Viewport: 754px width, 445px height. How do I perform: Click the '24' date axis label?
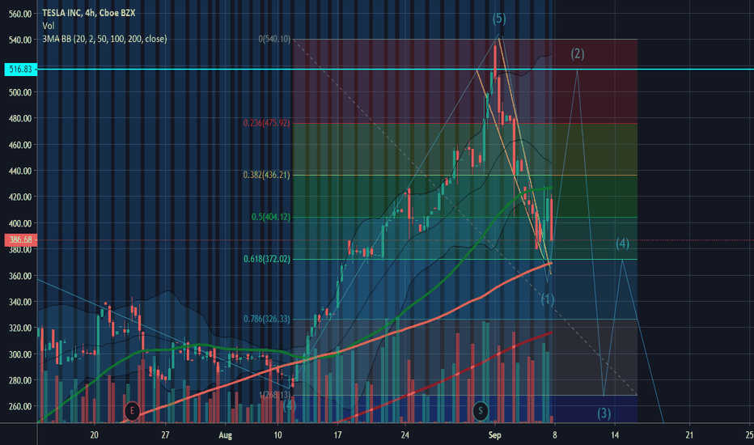pyautogui.click(x=405, y=435)
